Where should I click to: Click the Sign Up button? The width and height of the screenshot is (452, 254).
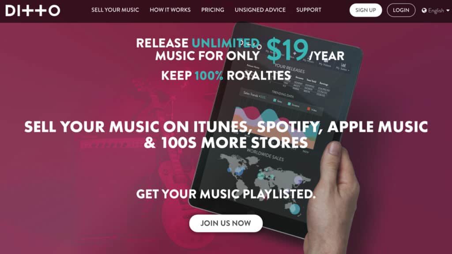(x=365, y=10)
